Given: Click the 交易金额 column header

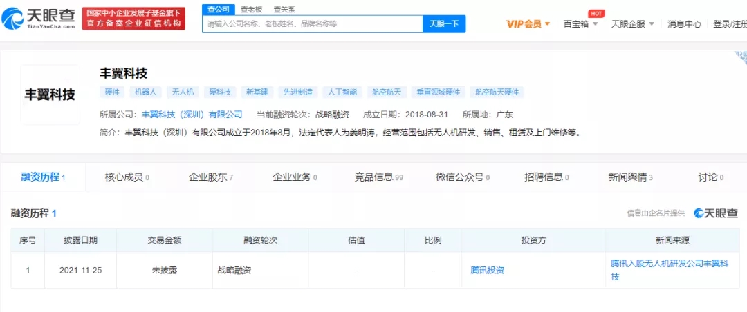Looking at the screenshot, I should [165, 240].
